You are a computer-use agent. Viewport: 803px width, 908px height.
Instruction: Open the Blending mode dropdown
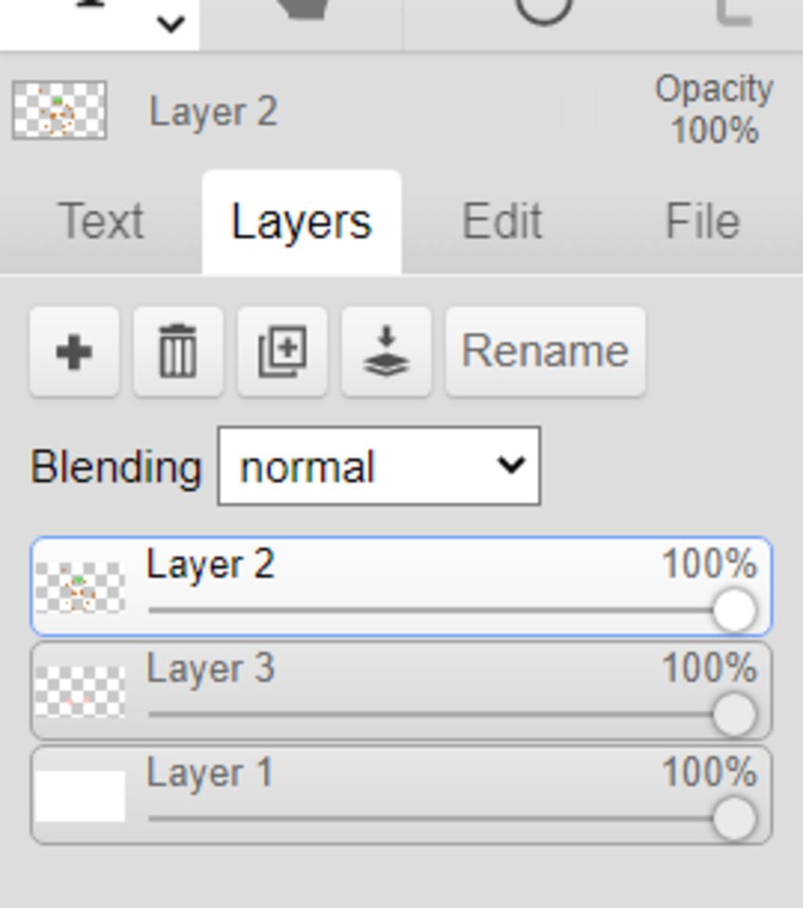click(379, 466)
